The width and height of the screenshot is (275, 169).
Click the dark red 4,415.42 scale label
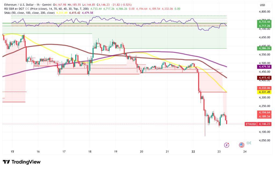coord(264,78)
